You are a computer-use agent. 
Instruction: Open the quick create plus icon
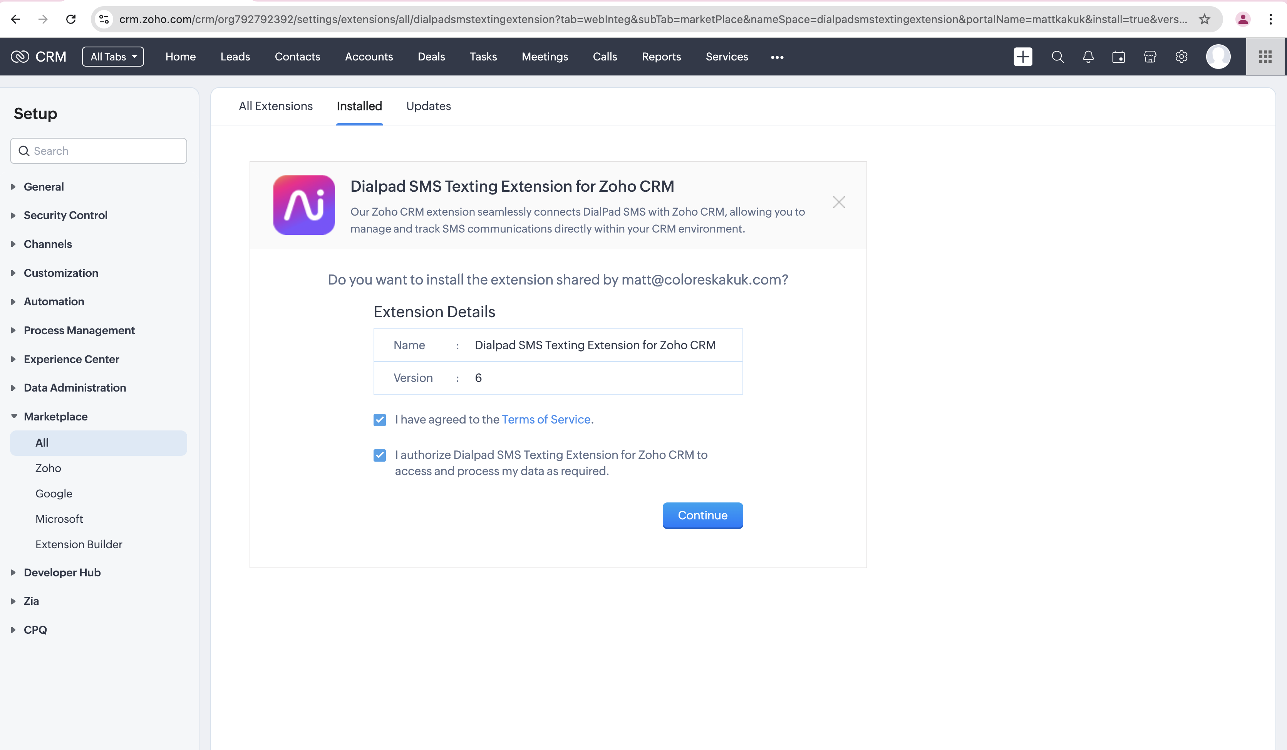[x=1022, y=57]
